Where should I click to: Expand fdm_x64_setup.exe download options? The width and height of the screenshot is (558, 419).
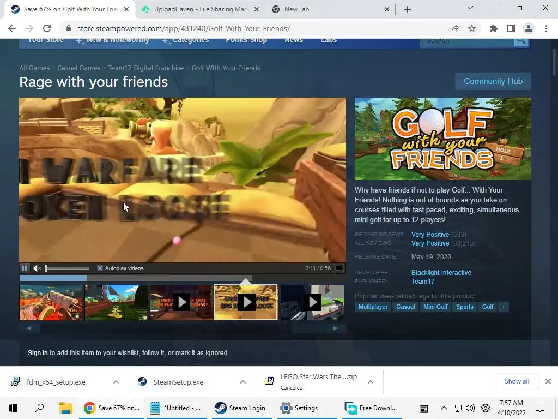pyautogui.click(x=116, y=382)
